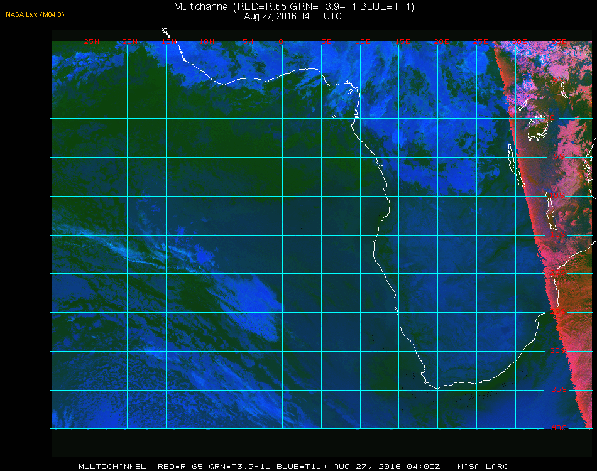Image resolution: width=597 pixels, height=471 pixels.
Task: Click the 10S latitude label
Action: point(556,195)
